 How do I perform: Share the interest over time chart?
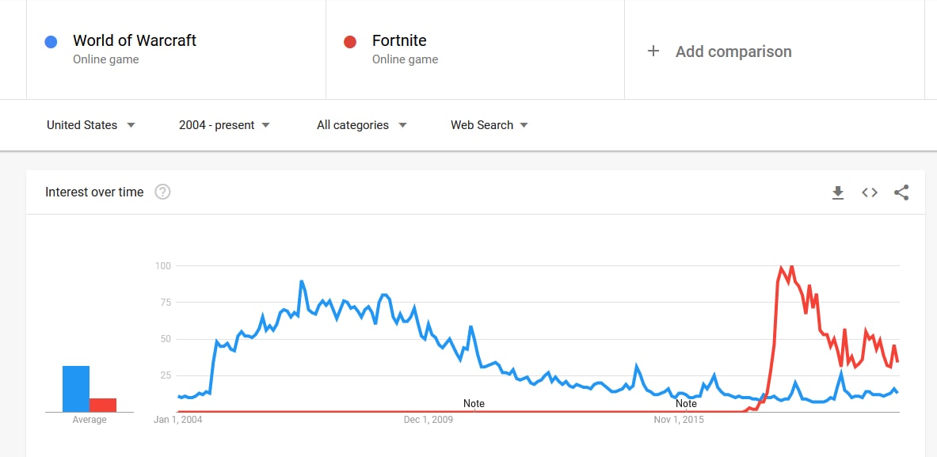pos(901,192)
